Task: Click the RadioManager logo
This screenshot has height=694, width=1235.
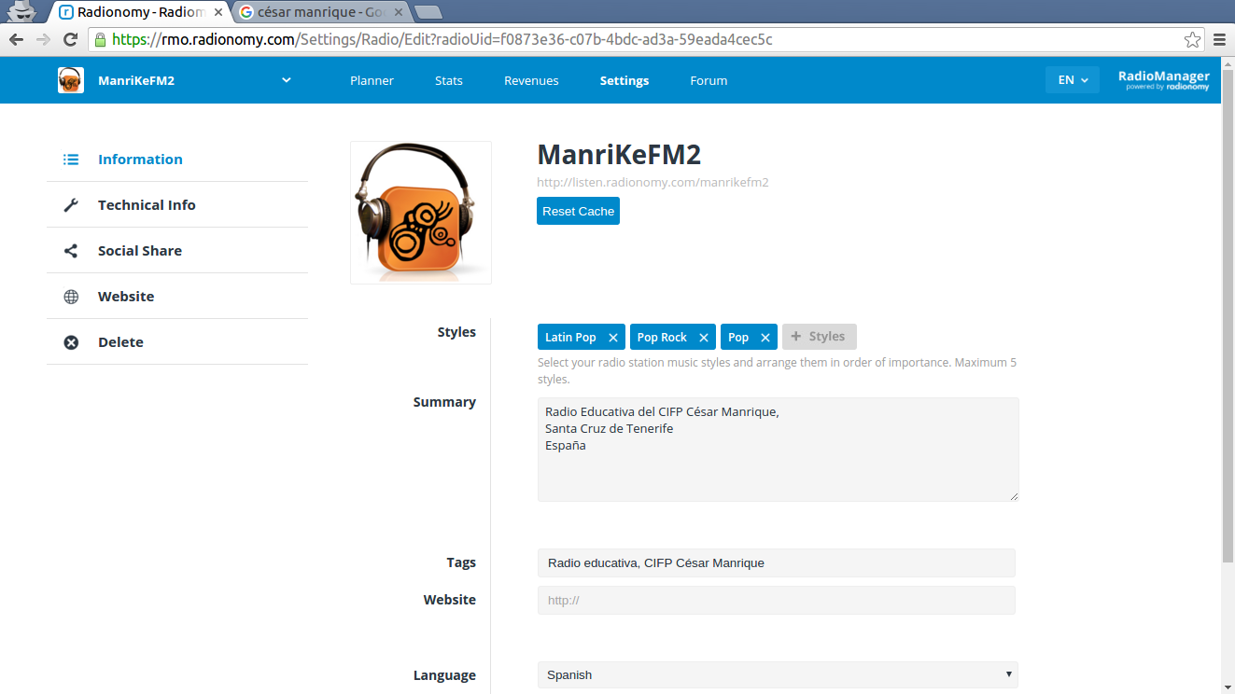Action: click(x=1163, y=80)
